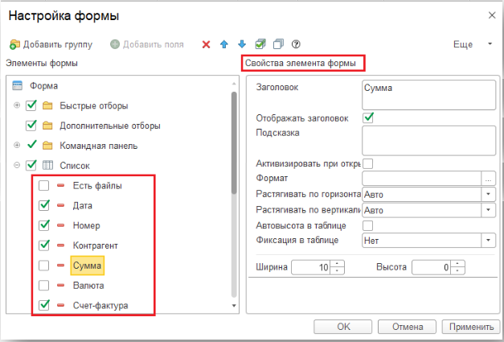Click the check all elements icon

point(260,44)
